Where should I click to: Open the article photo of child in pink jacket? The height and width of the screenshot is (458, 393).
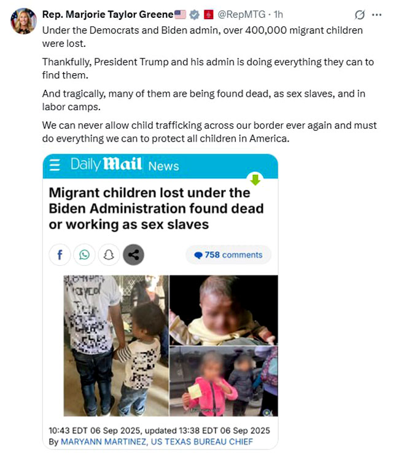pos(224,381)
